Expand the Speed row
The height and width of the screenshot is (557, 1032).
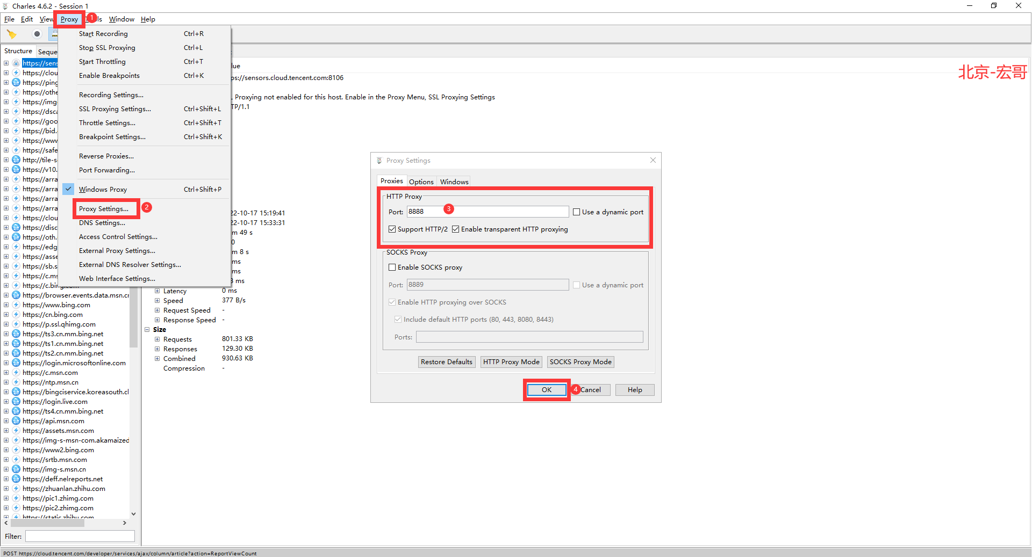(x=157, y=301)
